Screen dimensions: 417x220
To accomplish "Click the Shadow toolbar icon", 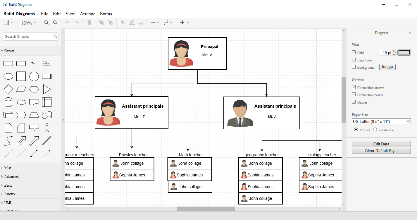I will pos(141,23).
